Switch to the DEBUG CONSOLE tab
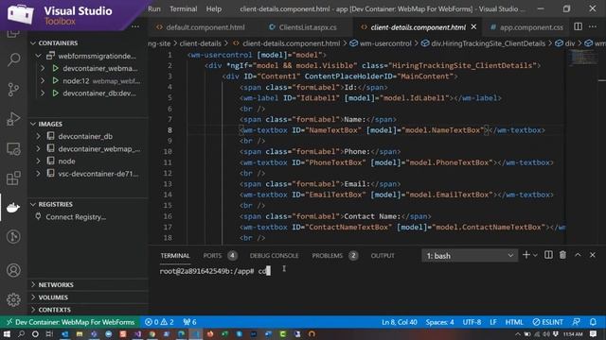Viewport: 606px width, 340px height. click(274, 256)
